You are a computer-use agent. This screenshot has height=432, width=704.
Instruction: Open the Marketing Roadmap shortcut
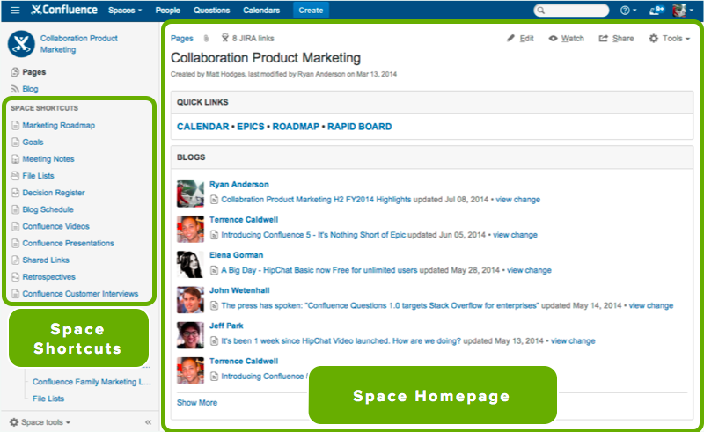coord(58,125)
